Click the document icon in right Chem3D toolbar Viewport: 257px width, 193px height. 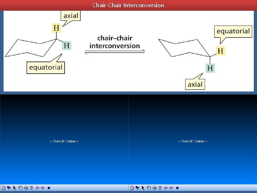132,188
